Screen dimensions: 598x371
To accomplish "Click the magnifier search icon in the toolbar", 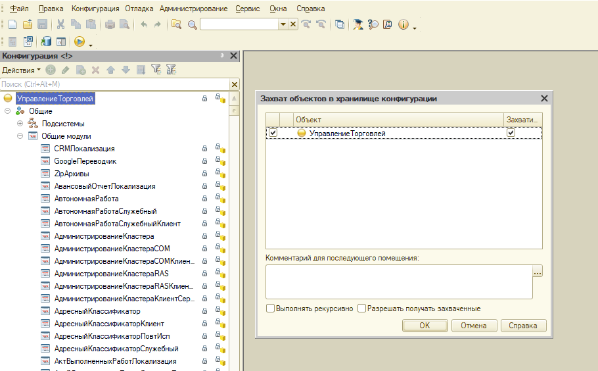I will [192, 24].
